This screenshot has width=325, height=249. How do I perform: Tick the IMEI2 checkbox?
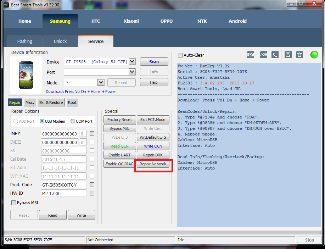click(x=92, y=142)
